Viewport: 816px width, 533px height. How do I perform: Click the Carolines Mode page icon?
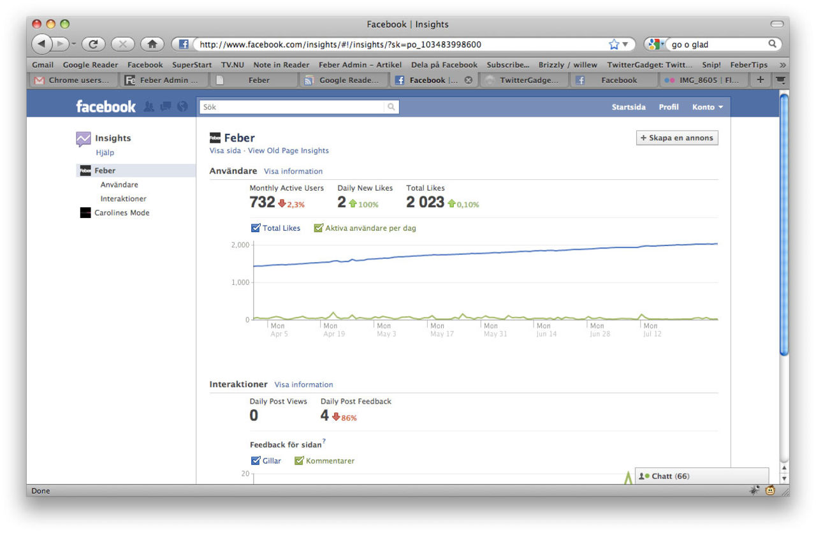(85, 212)
